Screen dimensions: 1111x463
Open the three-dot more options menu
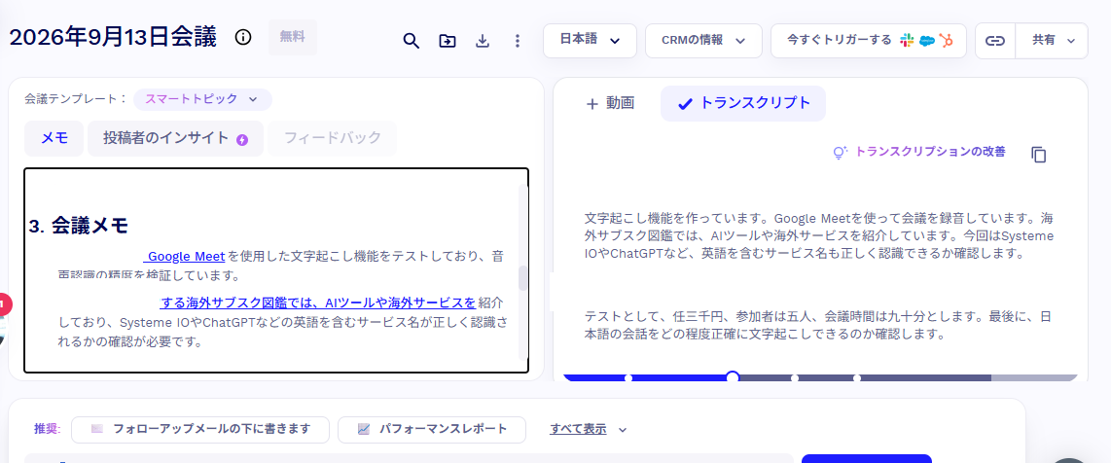[518, 41]
